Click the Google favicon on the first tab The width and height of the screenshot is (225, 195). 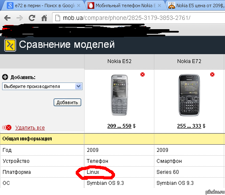pyautogui.click(x=10, y=5)
